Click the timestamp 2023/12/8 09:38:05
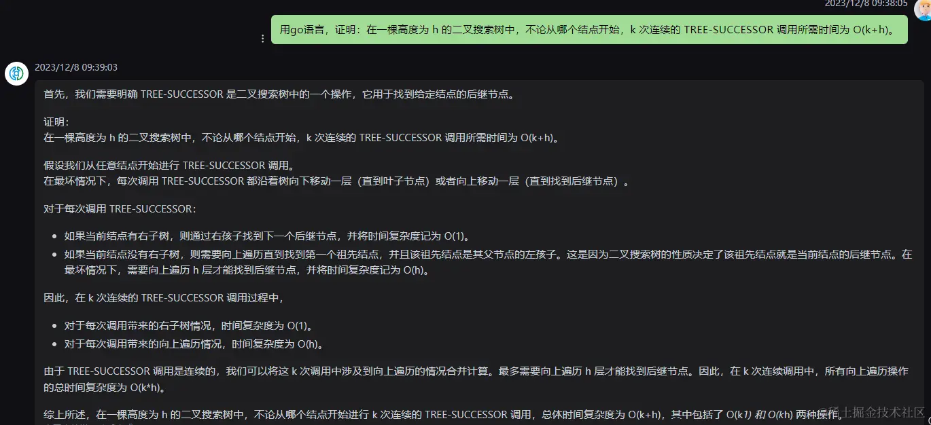The height and width of the screenshot is (425, 931). click(864, 4)
